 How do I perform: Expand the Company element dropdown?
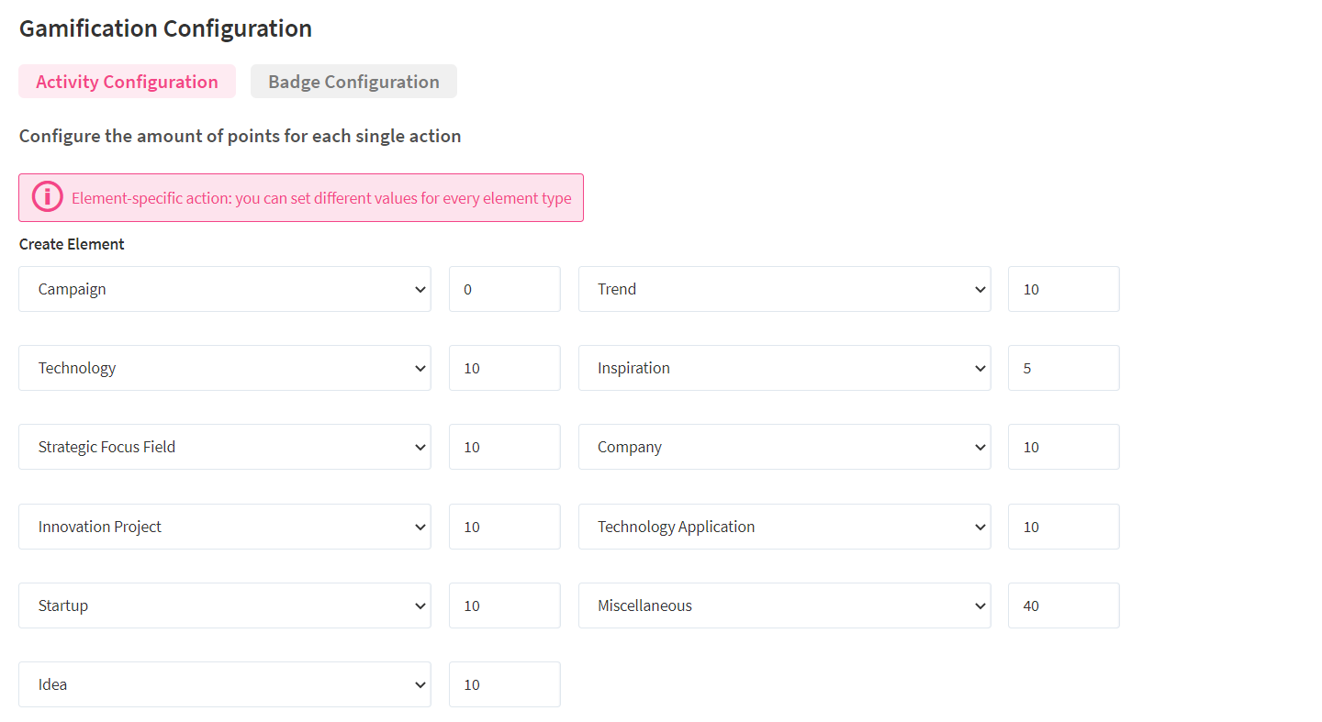[784, 447]
